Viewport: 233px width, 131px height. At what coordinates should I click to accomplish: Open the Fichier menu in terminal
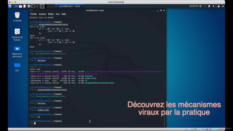[x=33, y=14]
